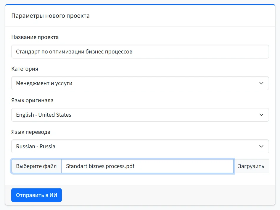This screenshot has height=210, width=280.
Task: Click the word 'процессов' in project name
Action: tap(120, 52)
